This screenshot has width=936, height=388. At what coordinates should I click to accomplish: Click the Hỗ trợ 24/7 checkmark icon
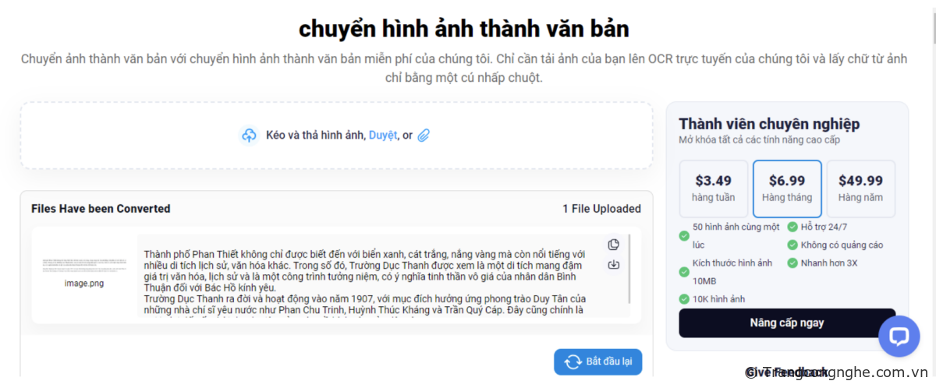(x=792, y=227)
